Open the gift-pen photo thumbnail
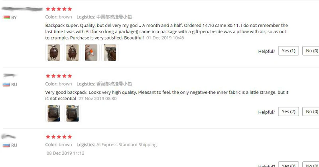Screen dimensions: 319x167 tap(91, 53)
